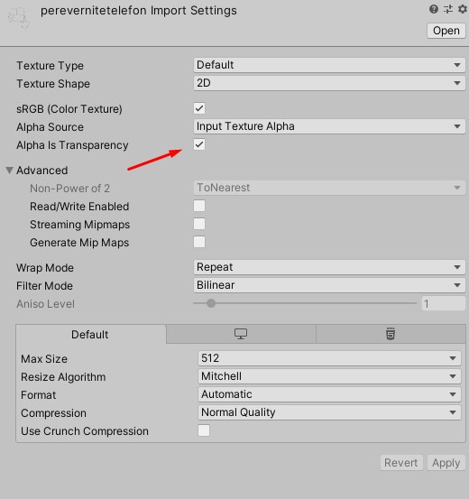Open the Texture Type dropdown
This screenshot has width=469, height=499.
click(329, 65)
